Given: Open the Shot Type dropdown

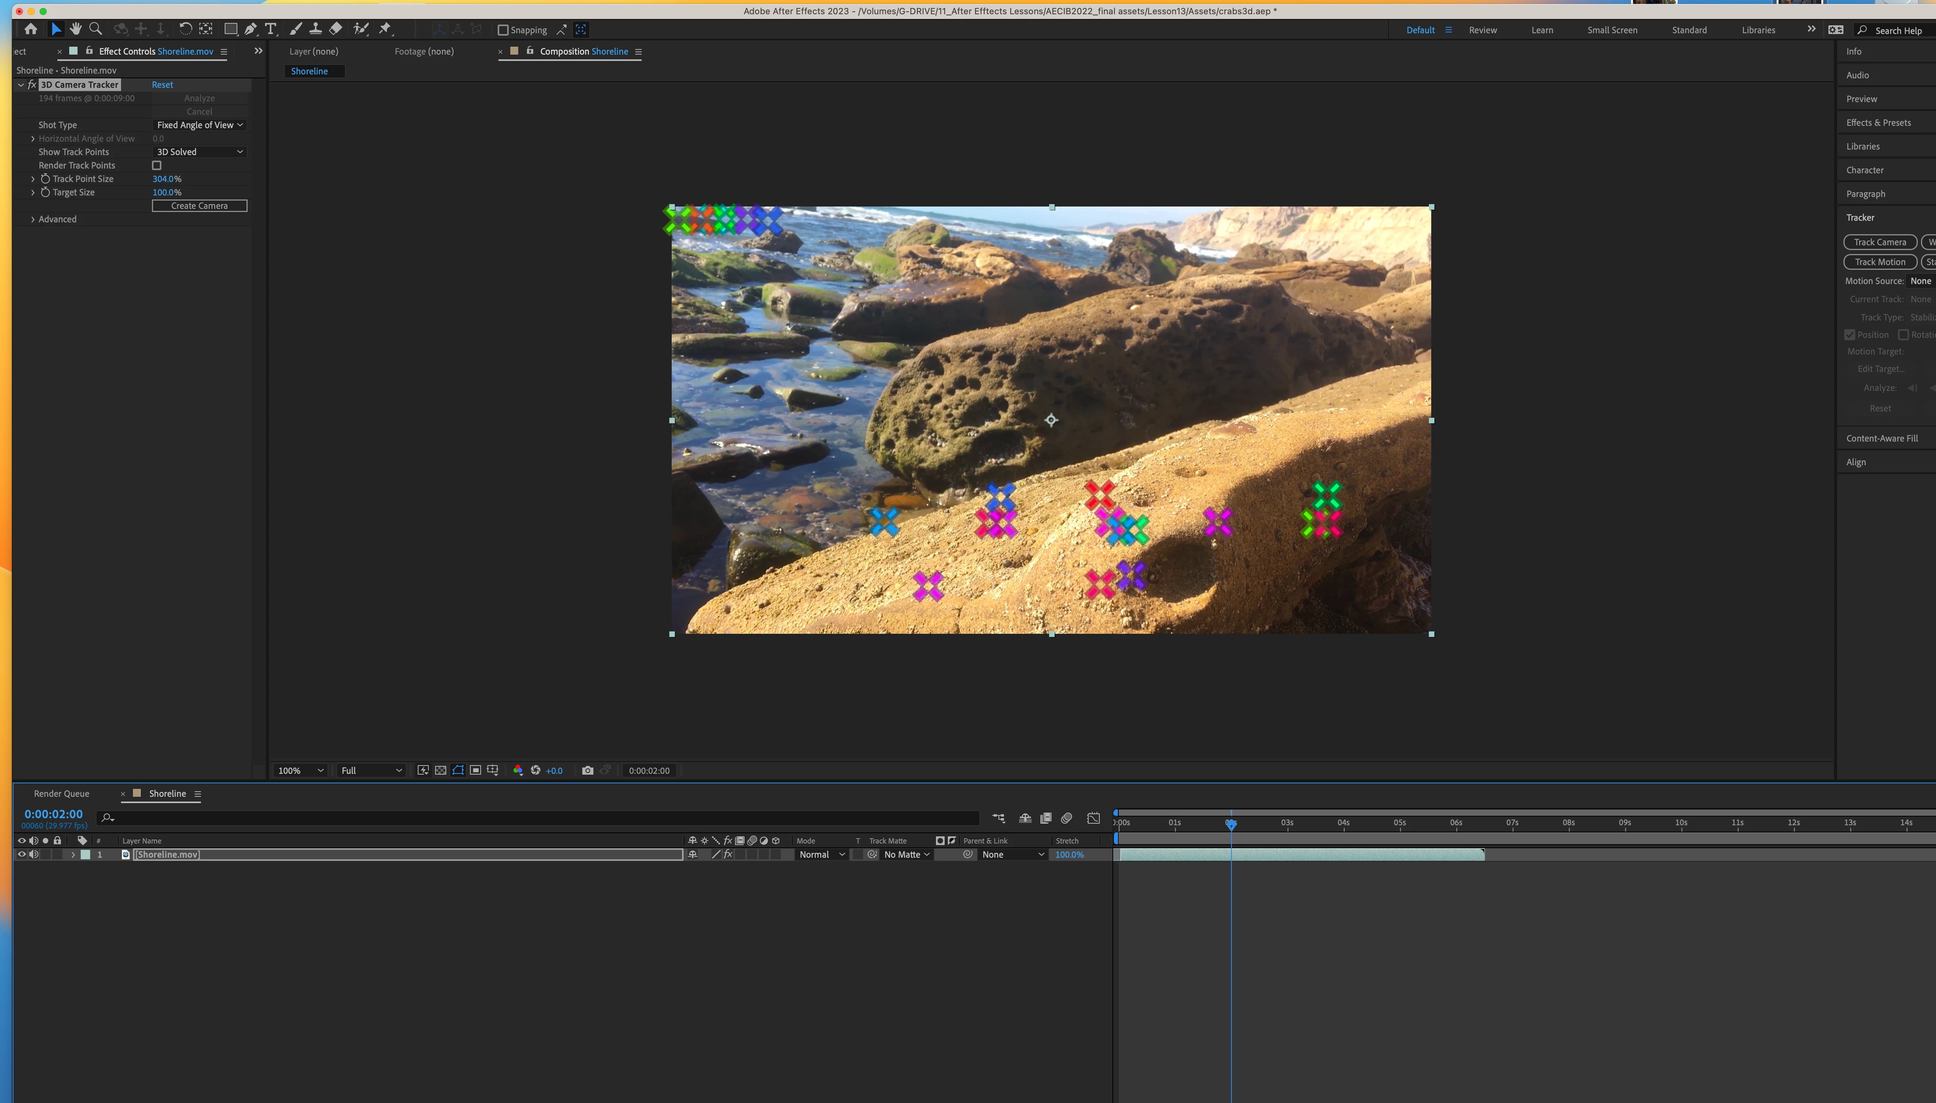Looking at the screenshot, I should pos(199,125).
